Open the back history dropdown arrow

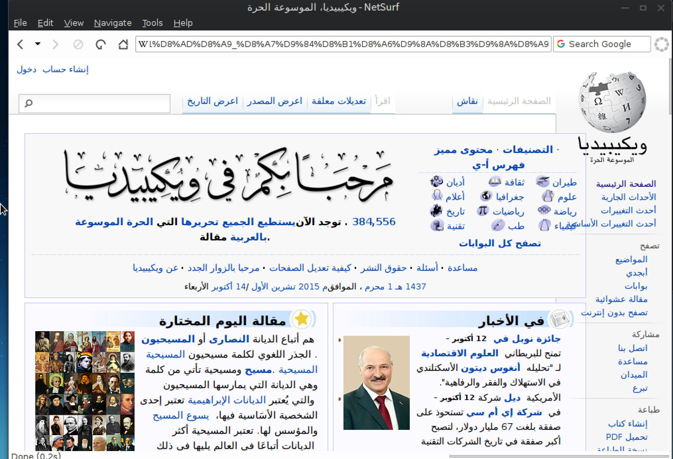38,44
